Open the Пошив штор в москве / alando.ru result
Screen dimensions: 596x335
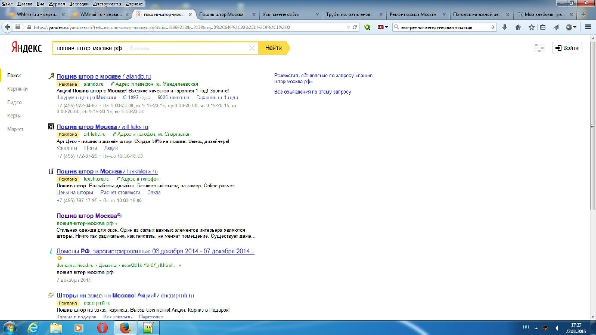[104, 76]
